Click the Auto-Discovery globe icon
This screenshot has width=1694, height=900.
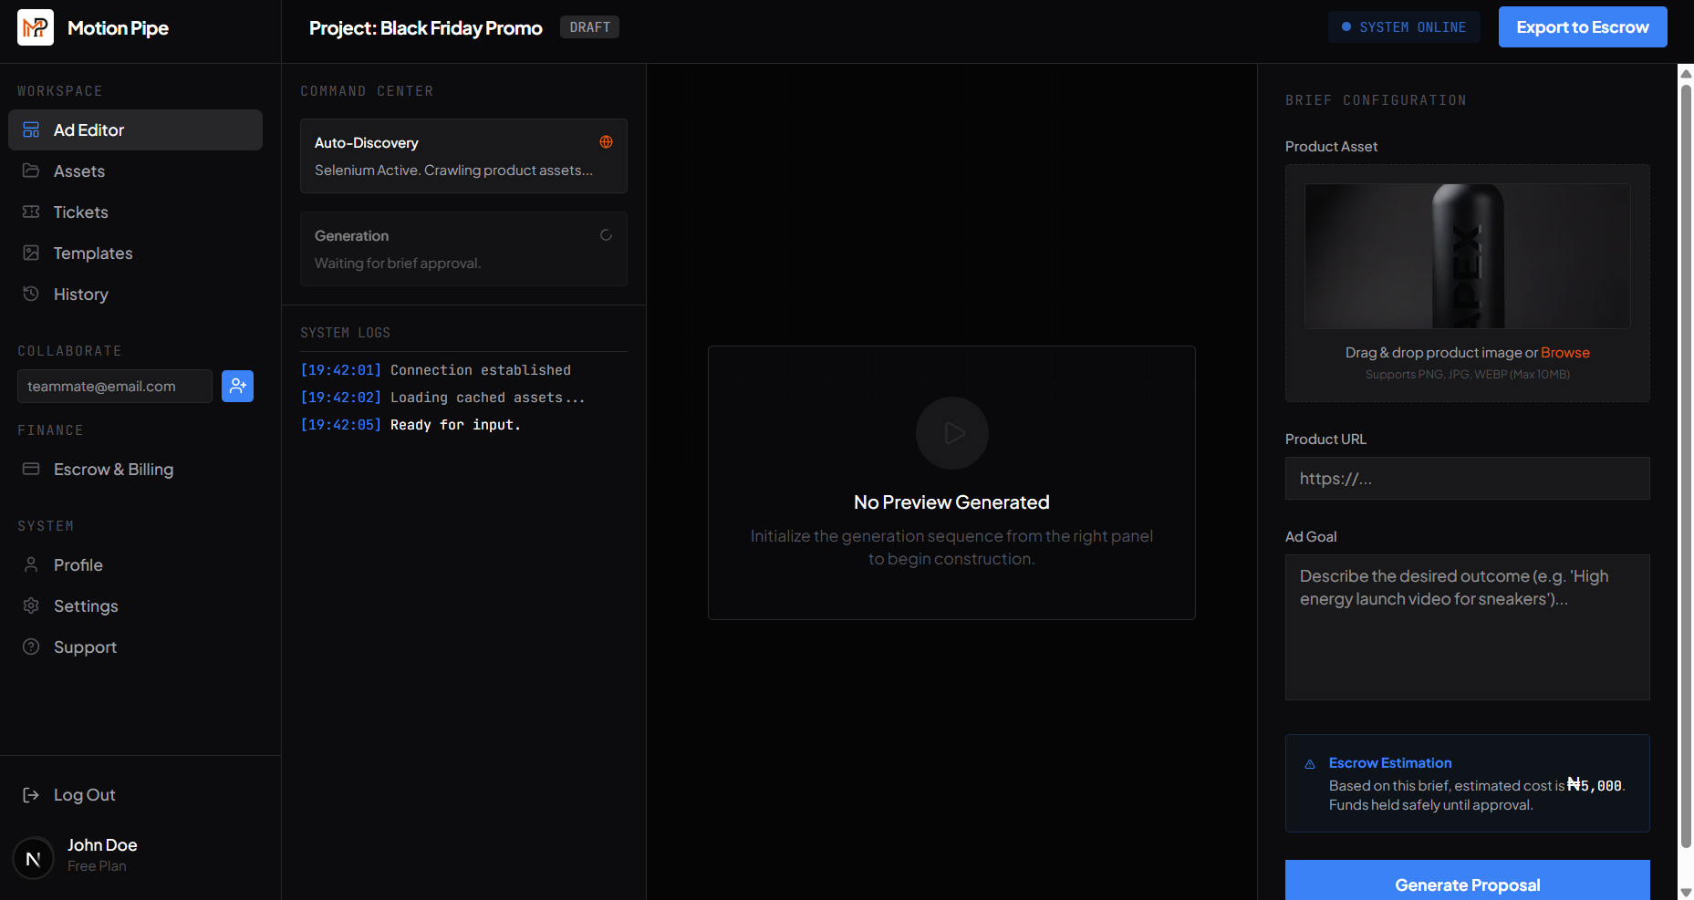click(606, 142)
